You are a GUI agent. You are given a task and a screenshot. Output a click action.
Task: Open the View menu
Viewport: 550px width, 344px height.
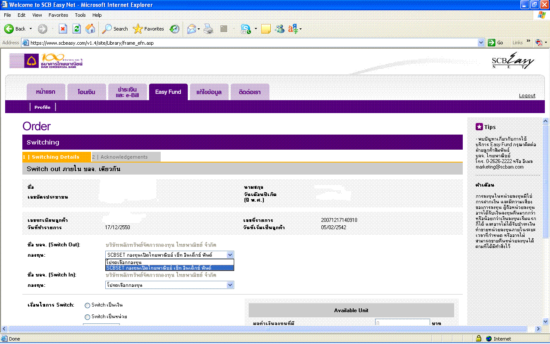37,15
